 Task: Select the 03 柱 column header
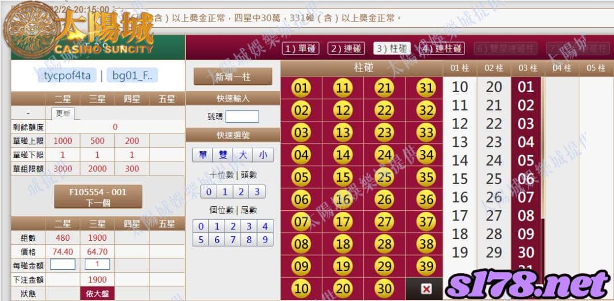tap(528, 68)
